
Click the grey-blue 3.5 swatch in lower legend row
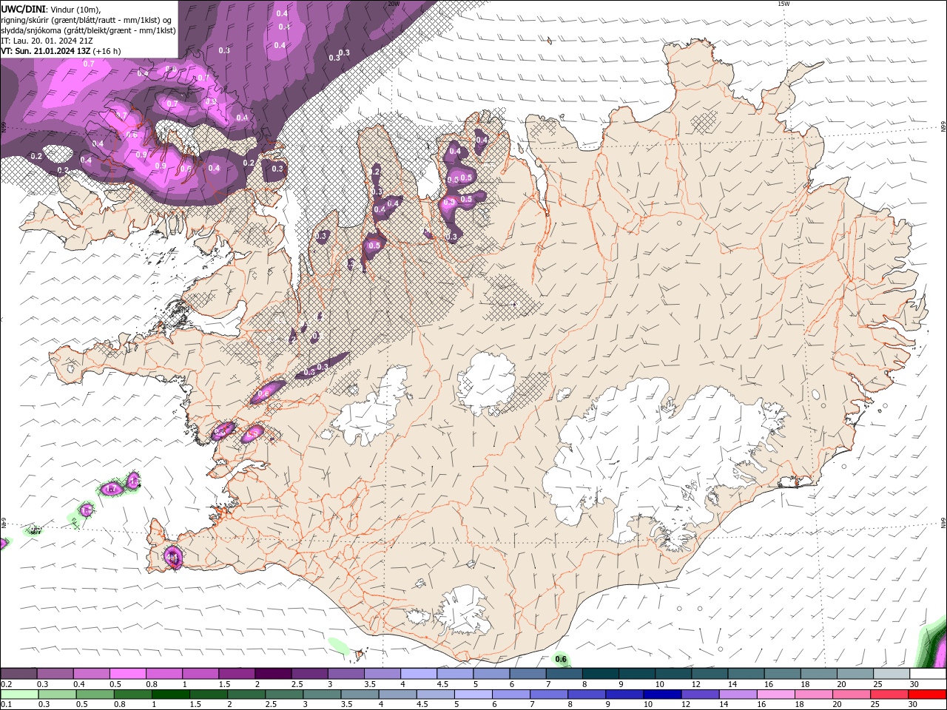click(360, 694)
